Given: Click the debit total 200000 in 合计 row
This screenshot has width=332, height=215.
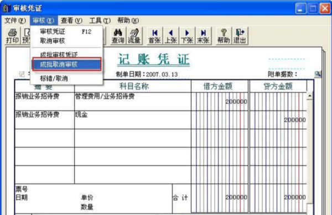Looking at the screenshot, I should pyautogui.click(x=236, y=197).
